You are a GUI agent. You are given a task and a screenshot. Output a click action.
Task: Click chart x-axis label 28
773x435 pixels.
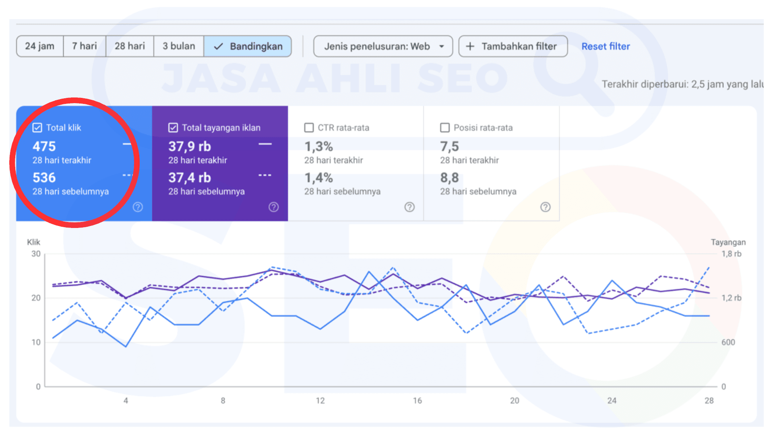[x=709, y=400]
